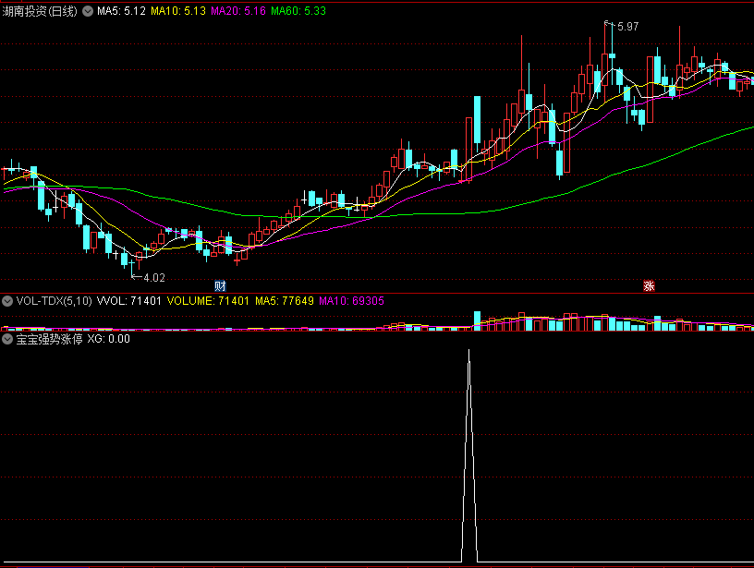Click the volume MA5: 77649 value
This screenshot has height=568, width=754.
click(x=285, y=301)
